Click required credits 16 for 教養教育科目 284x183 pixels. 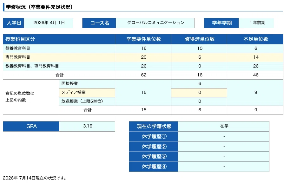(x=143, y=49)
